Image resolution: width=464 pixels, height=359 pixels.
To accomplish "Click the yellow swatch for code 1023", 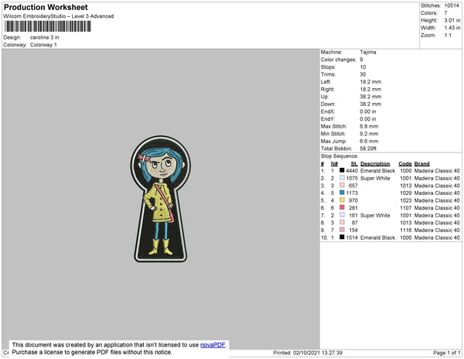I will coord(342,200).
